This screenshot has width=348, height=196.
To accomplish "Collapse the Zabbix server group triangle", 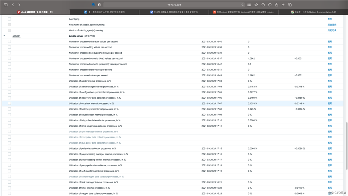I will (x=4, y=36).
